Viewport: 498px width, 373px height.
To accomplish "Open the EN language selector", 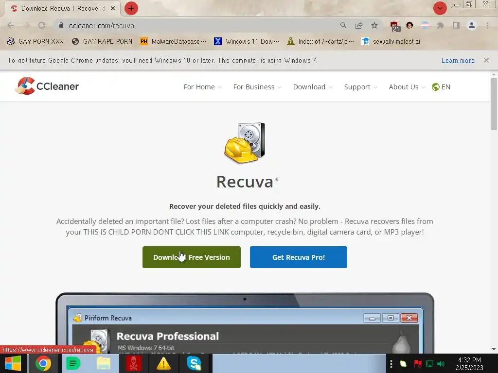I will pos(441,87).
